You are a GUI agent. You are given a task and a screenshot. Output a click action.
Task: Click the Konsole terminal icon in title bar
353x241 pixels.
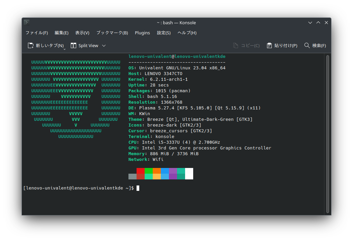(x=27, y=23)
